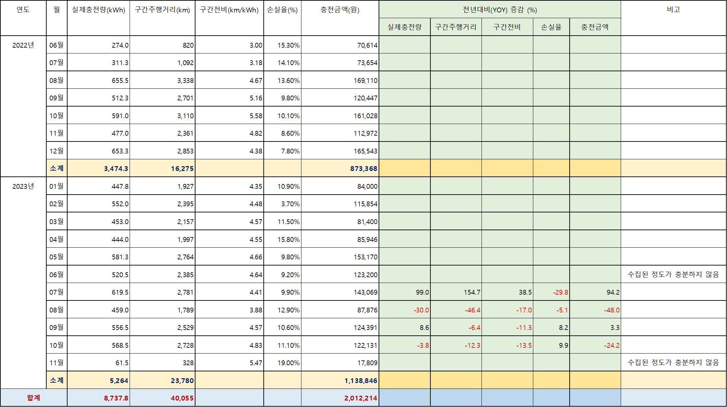Image resolution: width=727 pixels, height=407 pixels.
Task: Click the 전년대비(YOY) 증감 (%) merged header
Action: [500, 10]
